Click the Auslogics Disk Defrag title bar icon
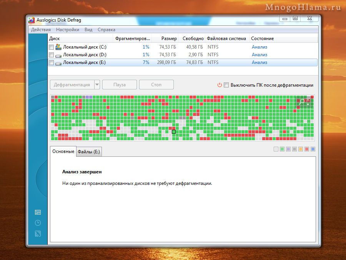346x260 pixels. pos(32,20)
